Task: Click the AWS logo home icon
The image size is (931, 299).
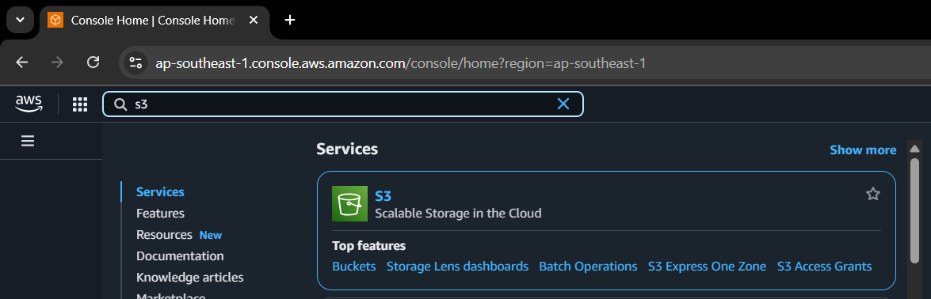Action: [x=29, y=104]
